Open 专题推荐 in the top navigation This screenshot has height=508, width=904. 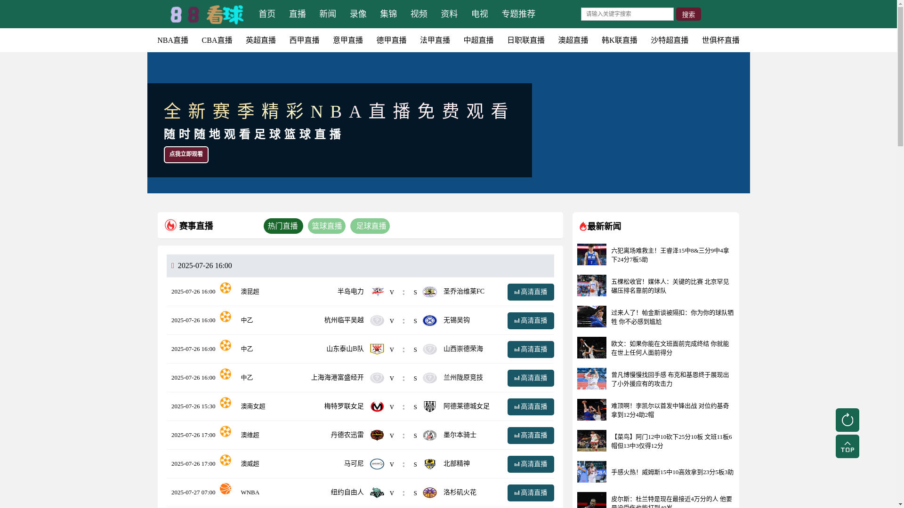(518, 14)
